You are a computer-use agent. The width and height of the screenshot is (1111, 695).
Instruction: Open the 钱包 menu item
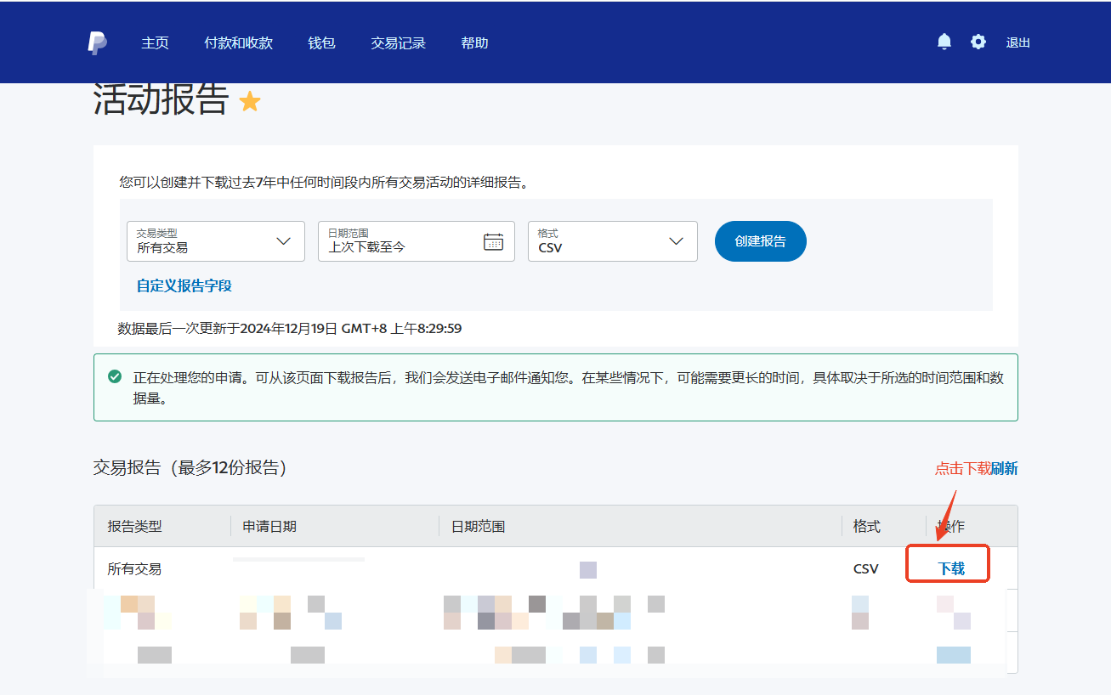point(321,42)
